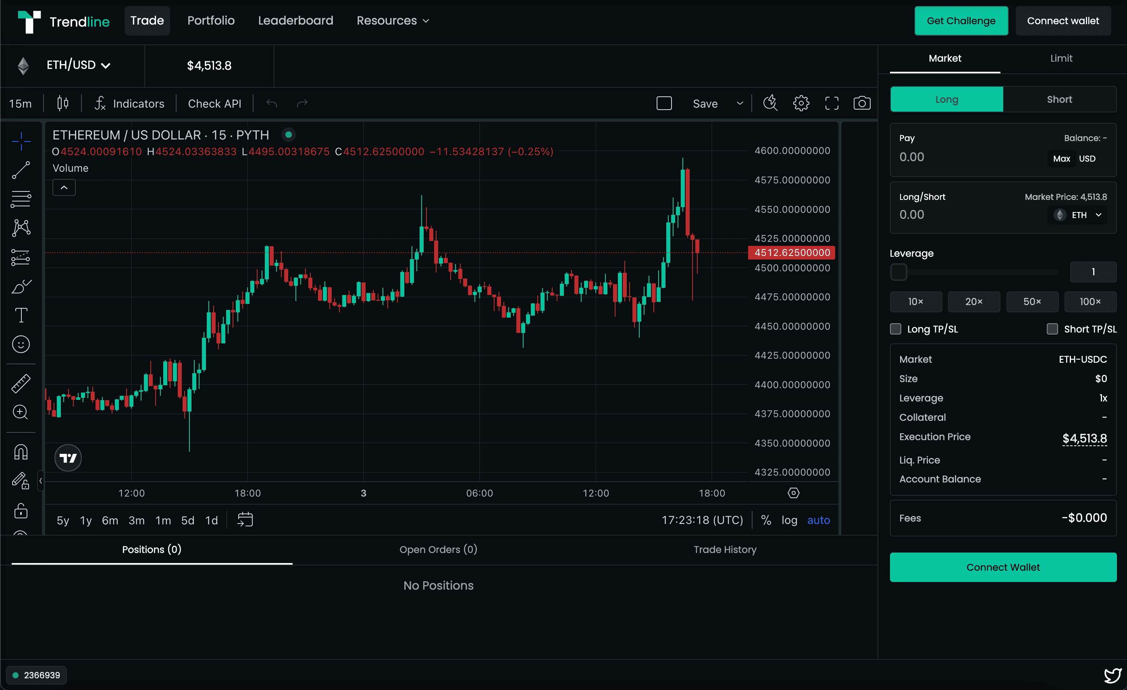Select the Measure ruler tool

21,384
